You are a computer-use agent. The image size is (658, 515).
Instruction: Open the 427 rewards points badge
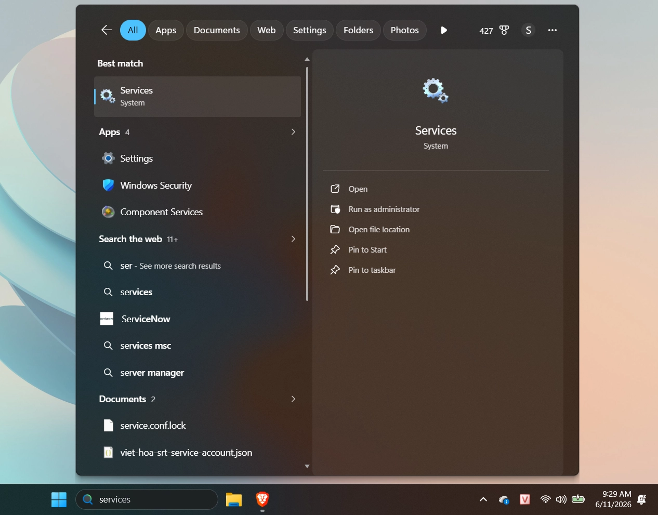pos(494,30)
